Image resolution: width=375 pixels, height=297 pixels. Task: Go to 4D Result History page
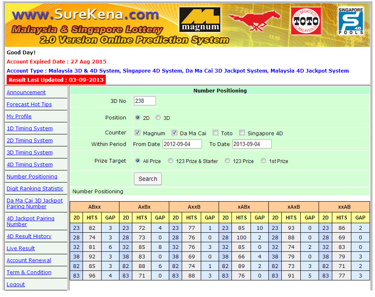click(29, 236)
